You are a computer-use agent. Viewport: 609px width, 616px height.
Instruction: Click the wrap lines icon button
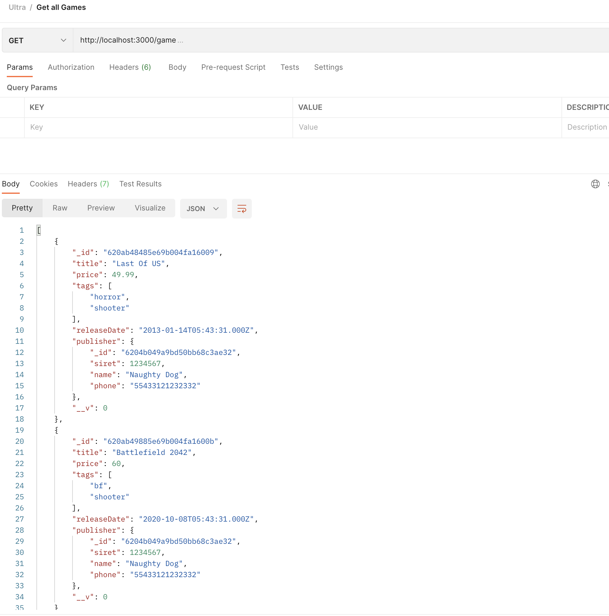[x=242, y=209]
